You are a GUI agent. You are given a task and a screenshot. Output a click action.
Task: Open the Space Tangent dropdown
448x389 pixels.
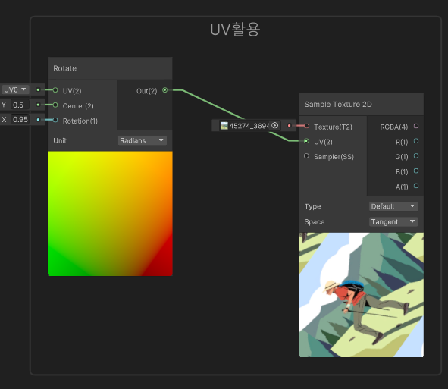click(393, 221)
